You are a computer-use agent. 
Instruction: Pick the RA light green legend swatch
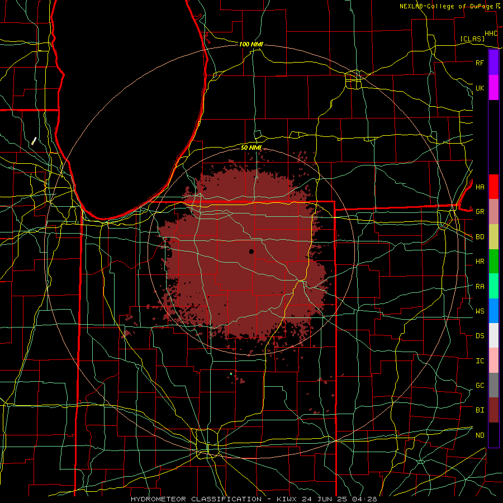[493, 286]
